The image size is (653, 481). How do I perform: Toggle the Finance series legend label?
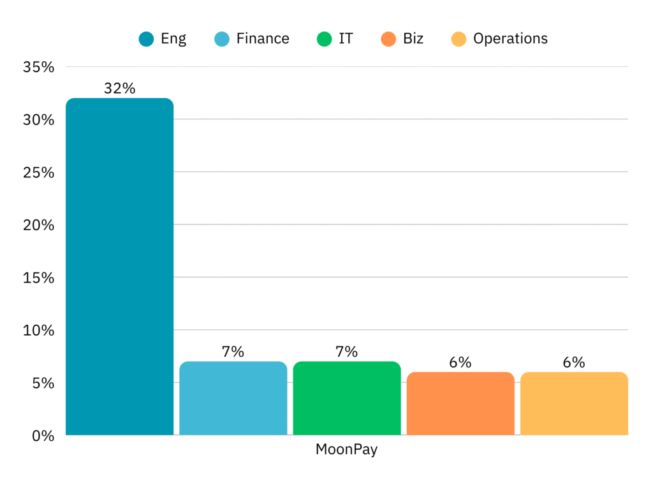point(262,39)
